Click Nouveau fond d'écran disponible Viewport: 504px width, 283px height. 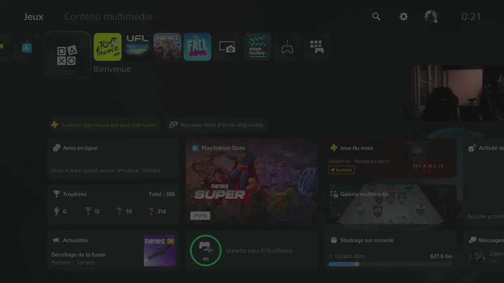tap(217, 125)
